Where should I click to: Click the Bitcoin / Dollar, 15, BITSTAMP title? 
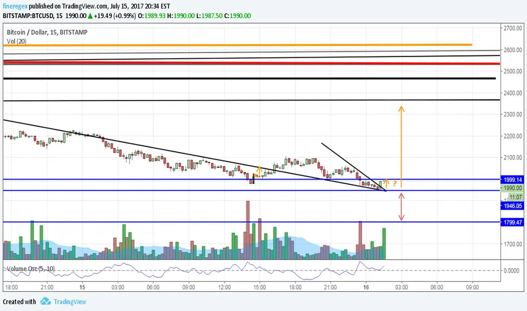click(47, 32)
